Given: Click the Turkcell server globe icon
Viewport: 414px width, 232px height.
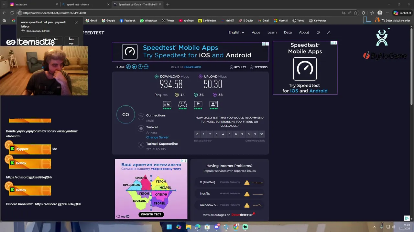Looking at the screenshot, I should point(141,129).
